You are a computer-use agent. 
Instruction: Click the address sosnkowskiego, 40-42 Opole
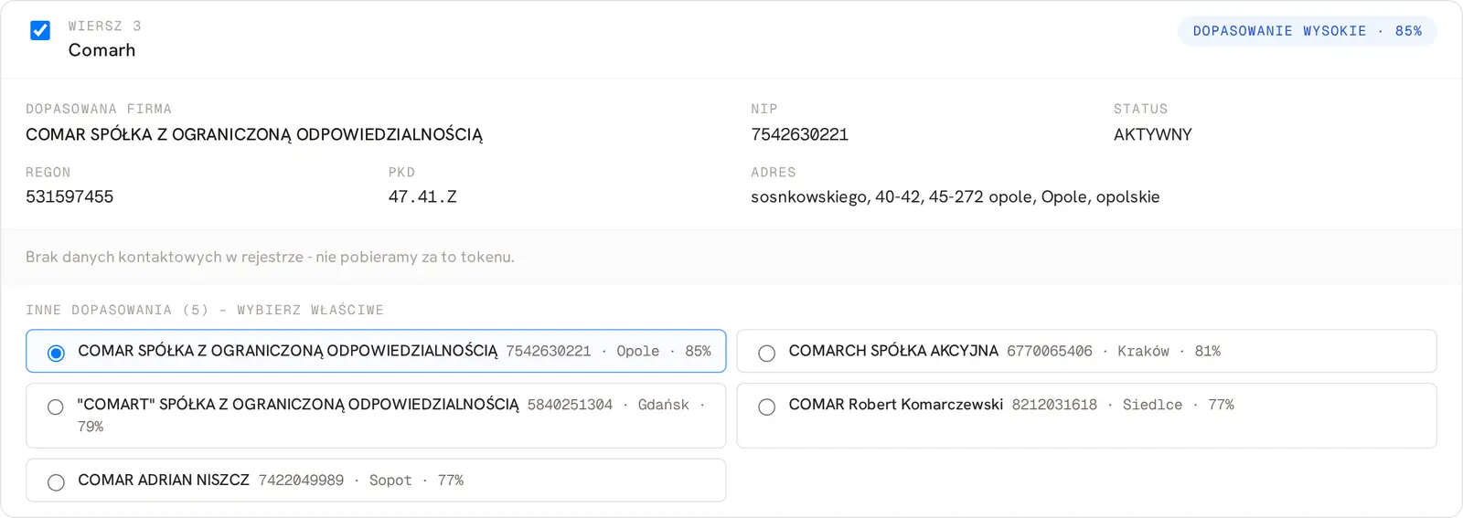point(955,196)
